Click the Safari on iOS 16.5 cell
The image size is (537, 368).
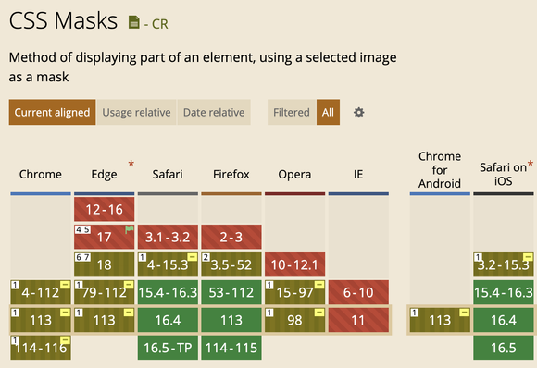click(504, 348)
